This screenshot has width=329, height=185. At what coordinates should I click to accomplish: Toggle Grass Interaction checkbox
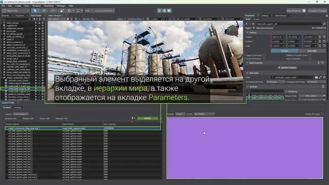[310, 59]
